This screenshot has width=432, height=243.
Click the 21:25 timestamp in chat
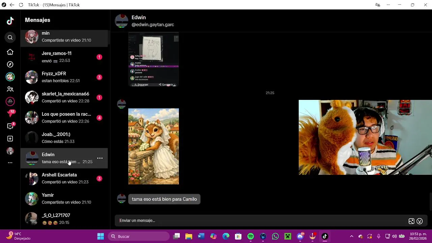(x=270, y=93)
